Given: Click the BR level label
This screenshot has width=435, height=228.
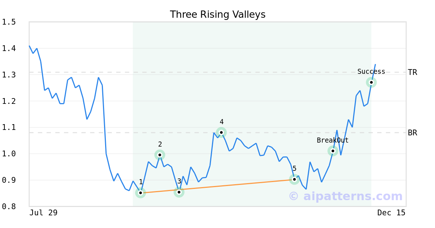Looking at the screenshot, I should click(x=413, y=133).
